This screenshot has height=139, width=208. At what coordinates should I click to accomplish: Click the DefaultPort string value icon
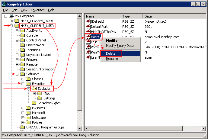point(88,27)
